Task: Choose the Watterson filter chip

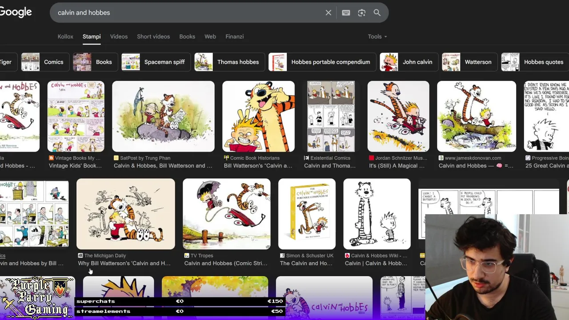Action: pyautogui.click(x=469, y=62)
